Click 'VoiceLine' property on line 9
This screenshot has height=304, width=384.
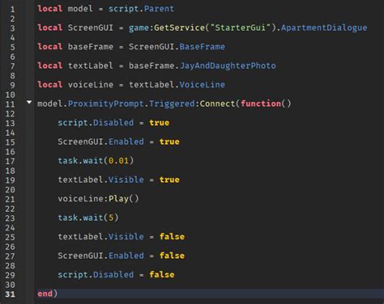click(203, 85)
